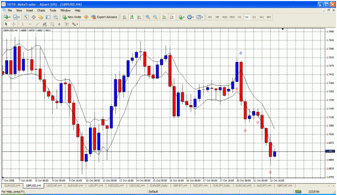Click the Expert Advisors button
This screenshot has height=195, width=337.
coord(104,17)
